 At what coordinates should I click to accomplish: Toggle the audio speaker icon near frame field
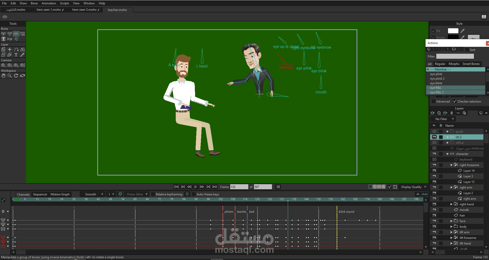point(278,187)
